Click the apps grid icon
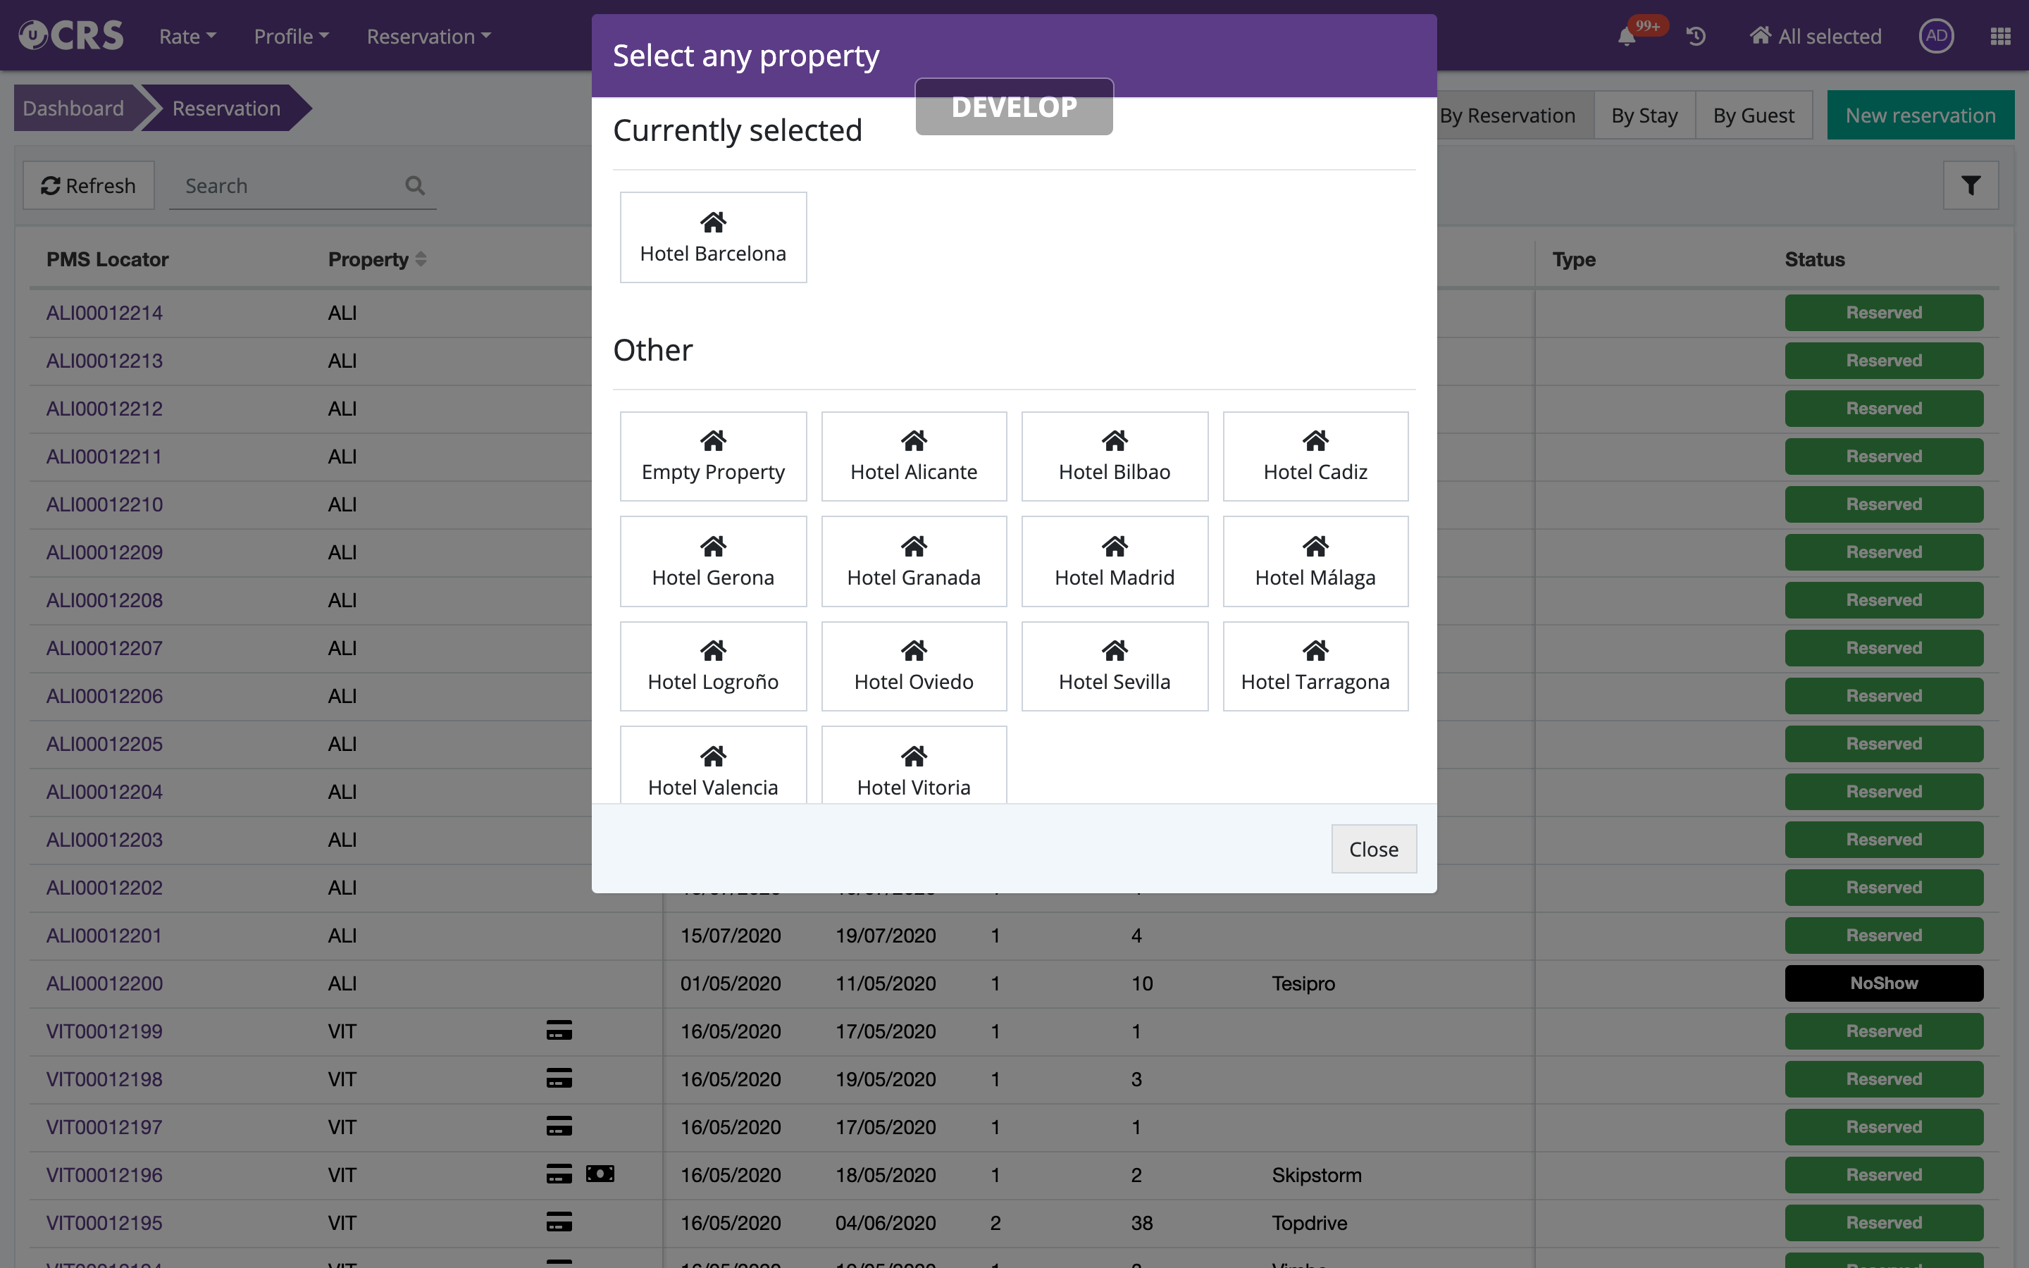Image resolution: width=2029 pixels, height=1268 pixels. (x=1999, y=37)
